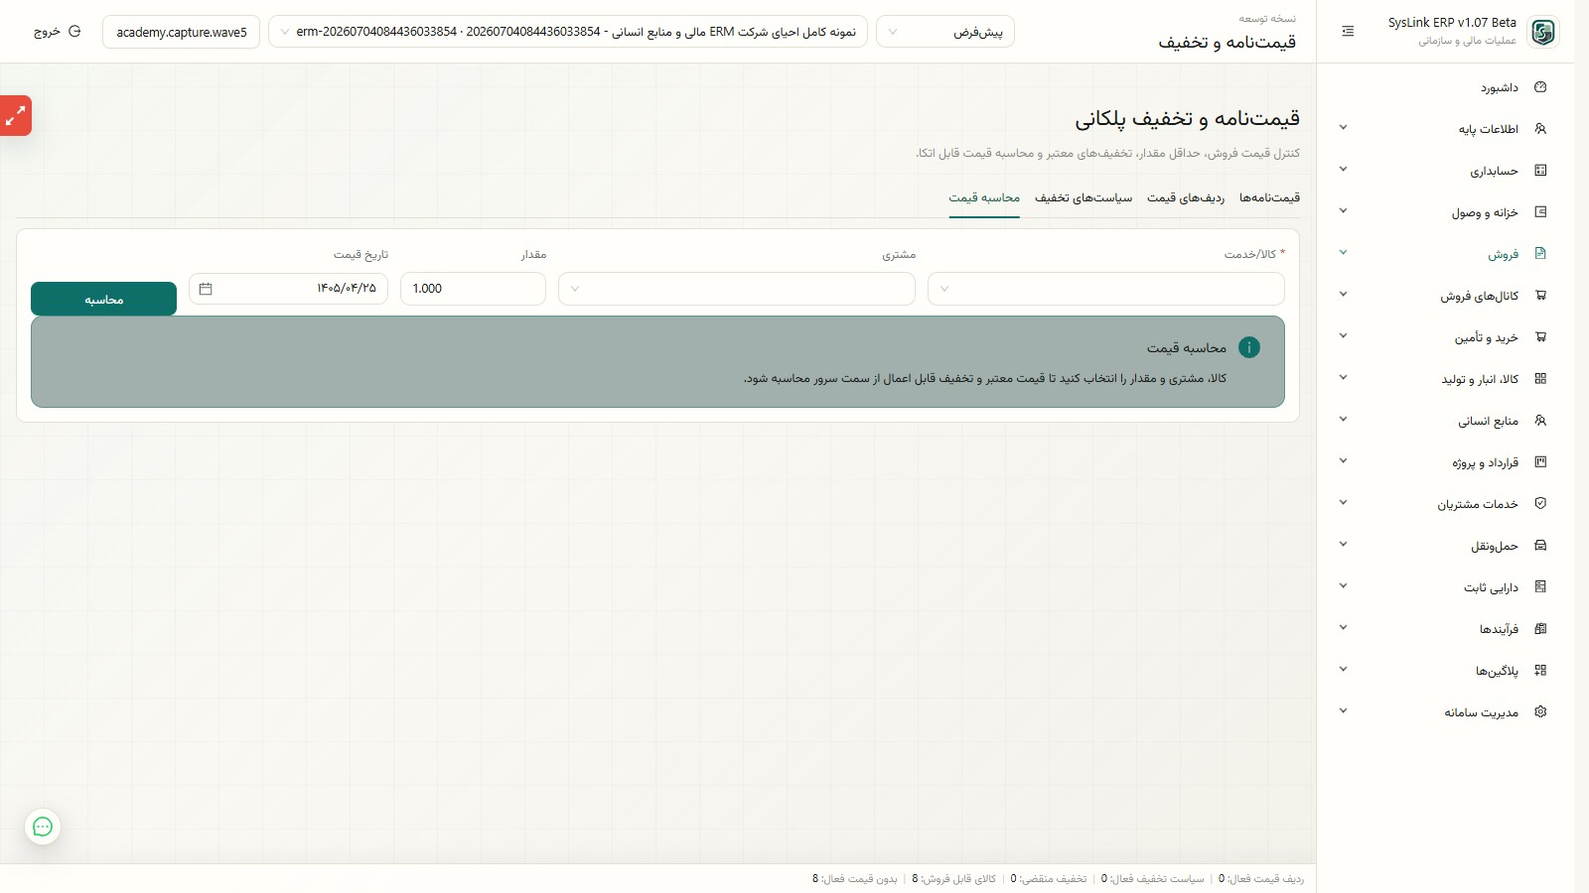Click the دارایی ثابت icon
The height and width of the screenshot is (893, 1589).
tap(1540, 587)
